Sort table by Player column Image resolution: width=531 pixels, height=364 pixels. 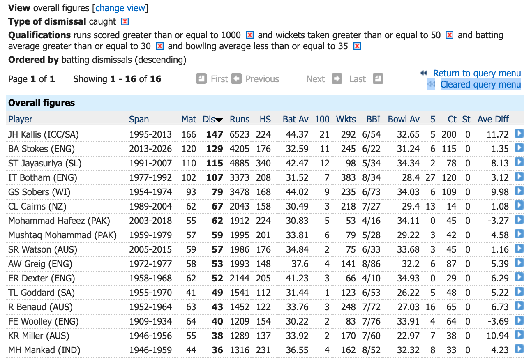pyautogui.click(x=20, y=119)
